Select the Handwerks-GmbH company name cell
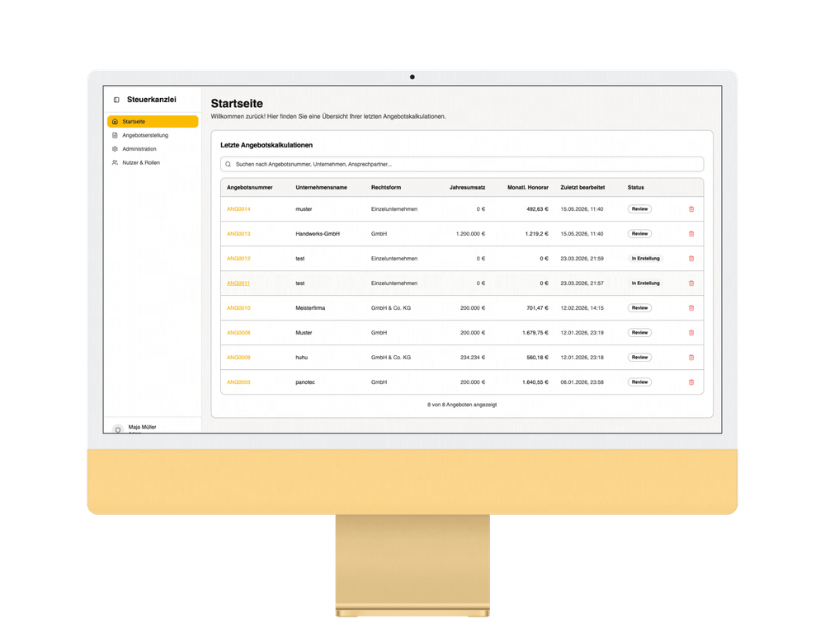 tap(318, 234)
